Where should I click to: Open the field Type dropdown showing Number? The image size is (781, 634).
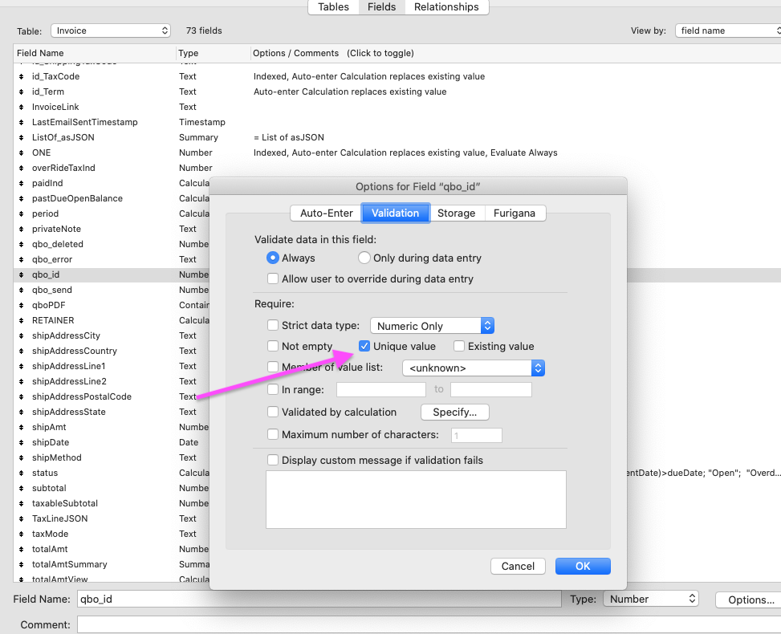point(650,599)
